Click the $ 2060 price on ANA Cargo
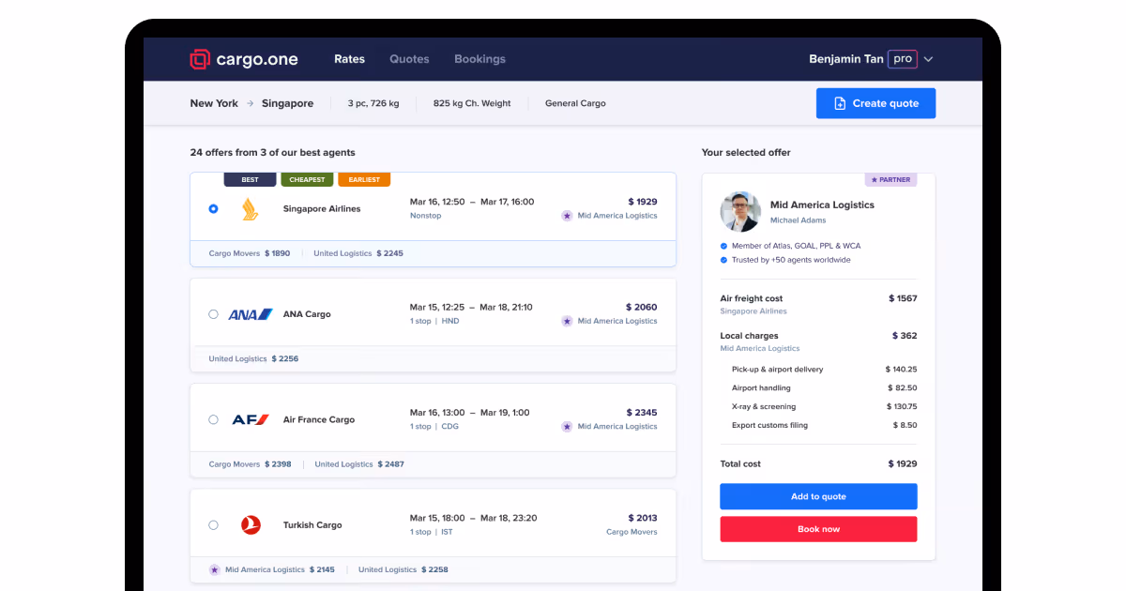Viewport: 1126px width, 591px height. pyautogui.click(x=642, y=307)
